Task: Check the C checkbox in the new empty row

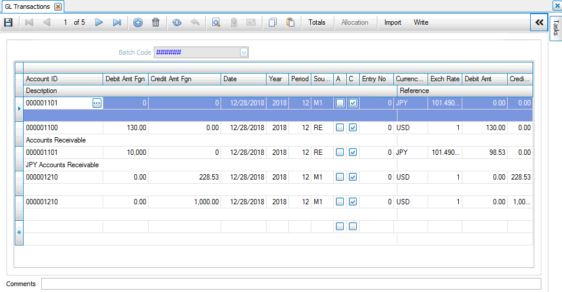Action: click(x=353, y=226)
